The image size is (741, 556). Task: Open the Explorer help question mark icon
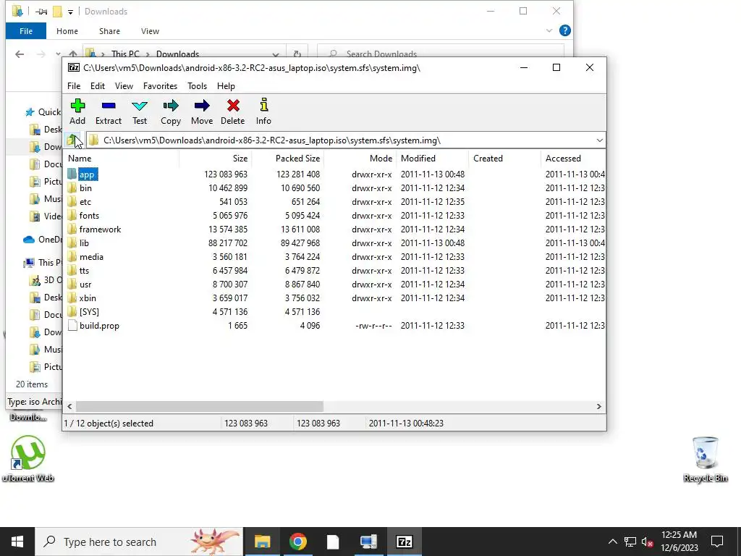(564, 30)
